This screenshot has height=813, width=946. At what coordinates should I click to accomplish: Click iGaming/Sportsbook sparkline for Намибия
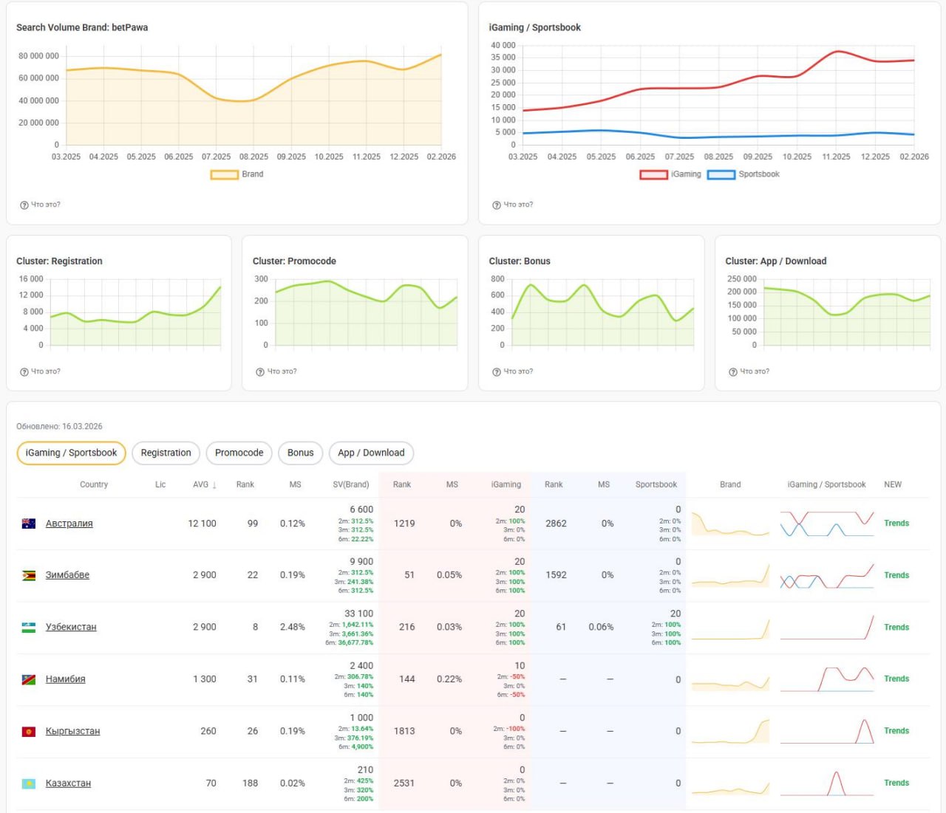coord(827,679)
